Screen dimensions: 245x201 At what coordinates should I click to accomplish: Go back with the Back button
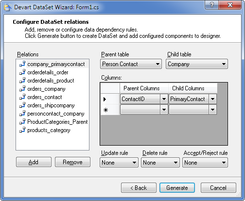pos(139,188)
